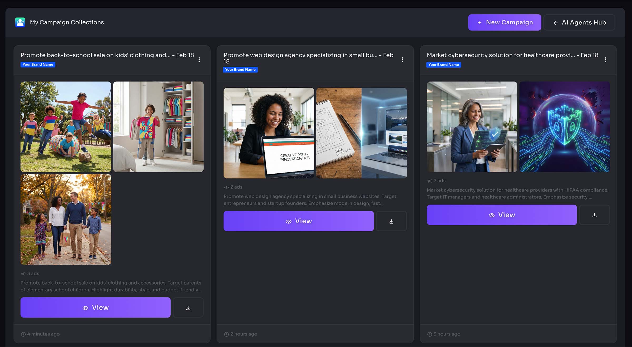Click the Your Brand Name tag on cybersecurity card
The width and height of the screenshot is (632, 347).
click(x=443, y=65)
